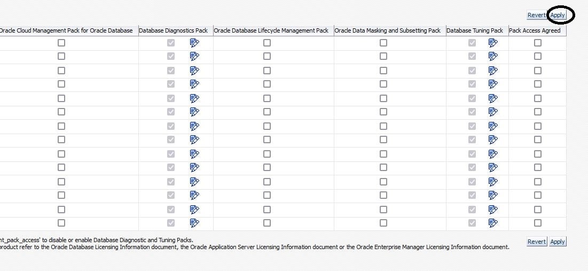Click the Revert button above the table
The height and width of the screenshot is (271, 588).
coord(536,16)
